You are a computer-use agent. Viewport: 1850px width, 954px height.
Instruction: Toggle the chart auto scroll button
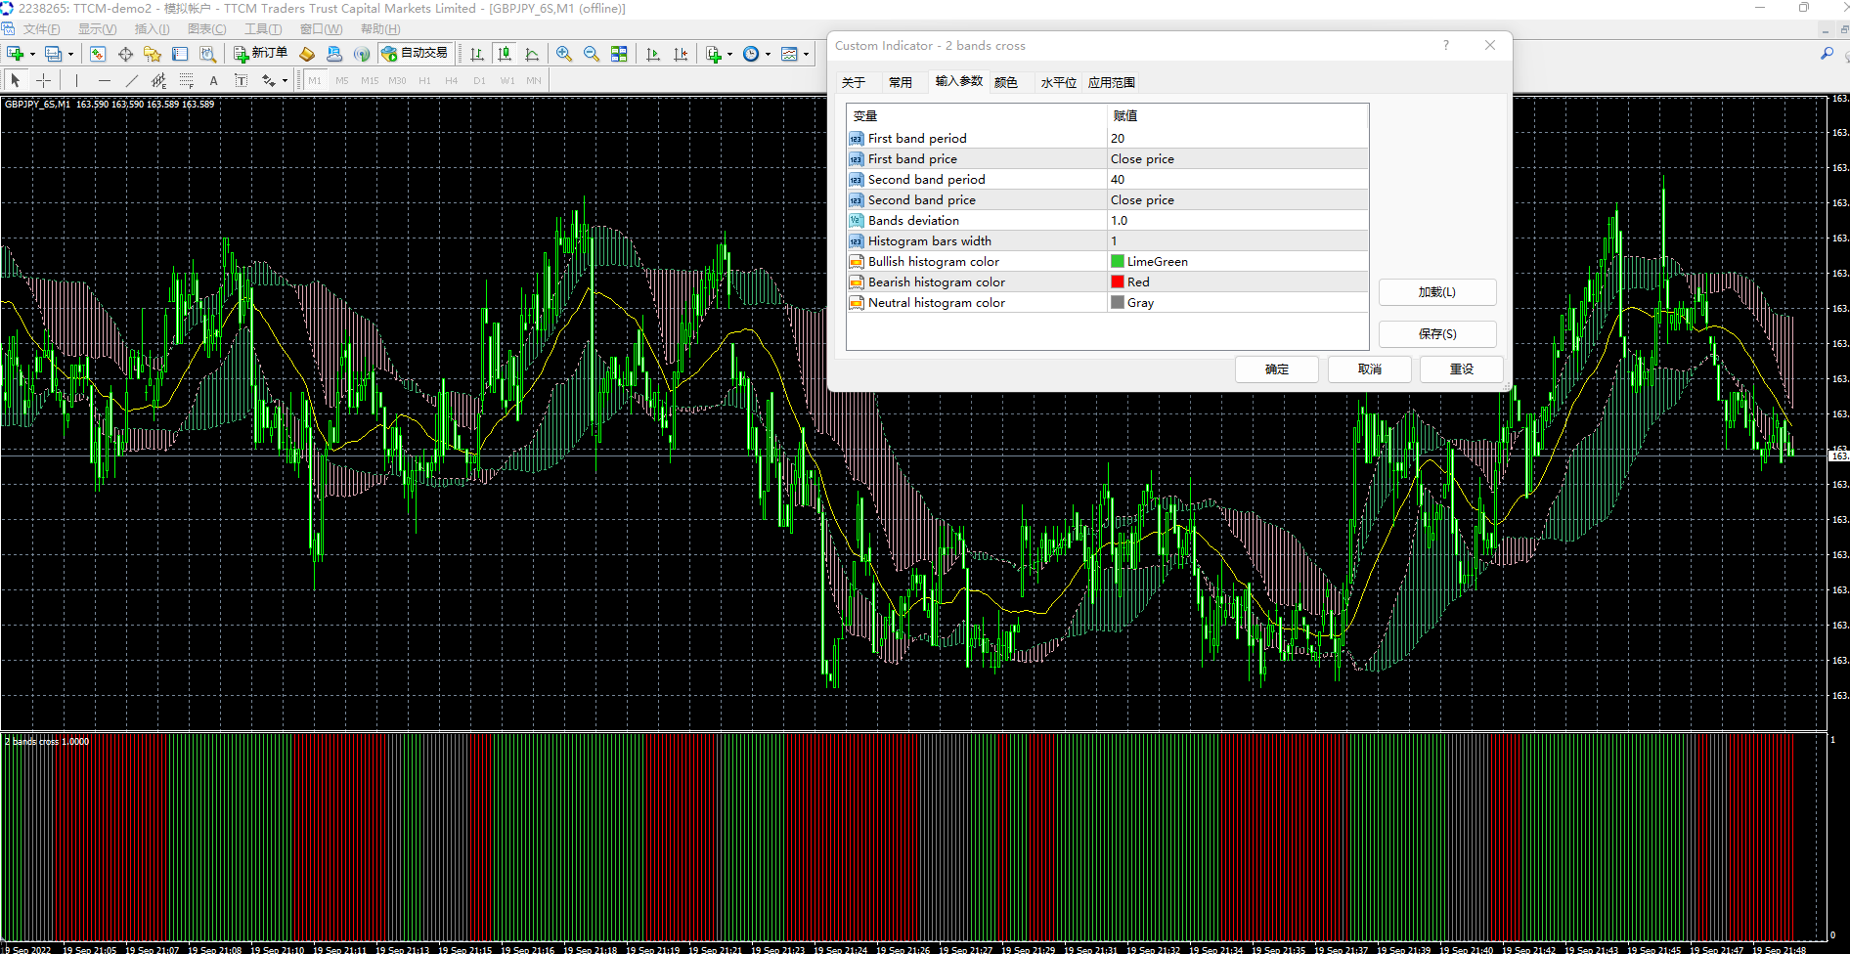point(653,54)
